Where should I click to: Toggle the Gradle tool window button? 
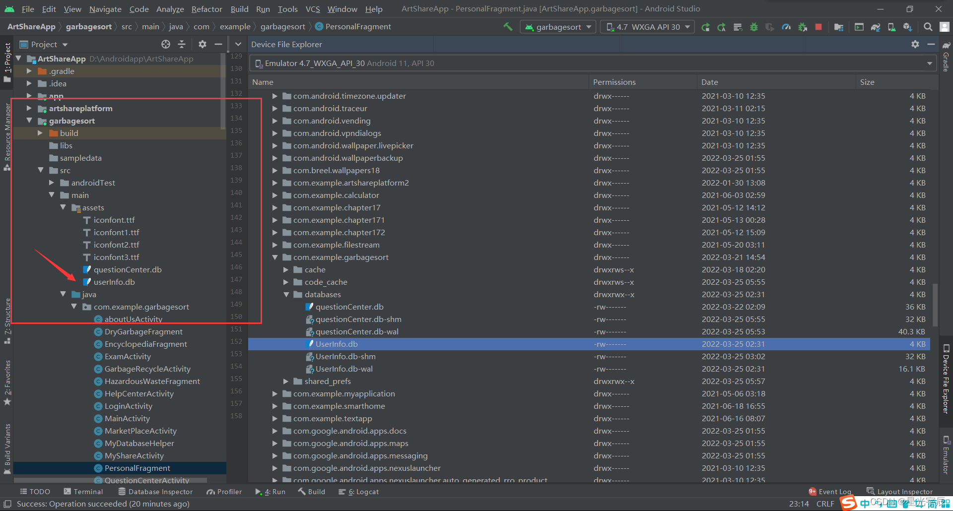[946, 57]
